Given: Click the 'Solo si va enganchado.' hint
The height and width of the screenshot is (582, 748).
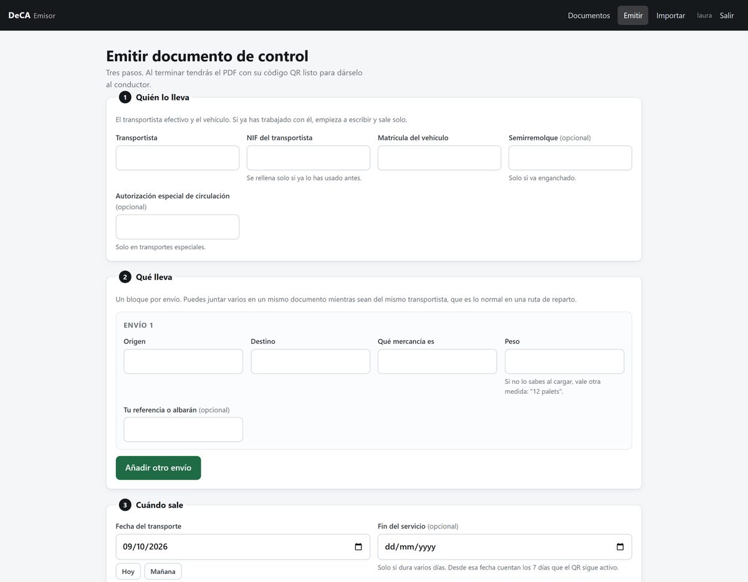Looking at the screenshot, I should (x=542, y=178).
